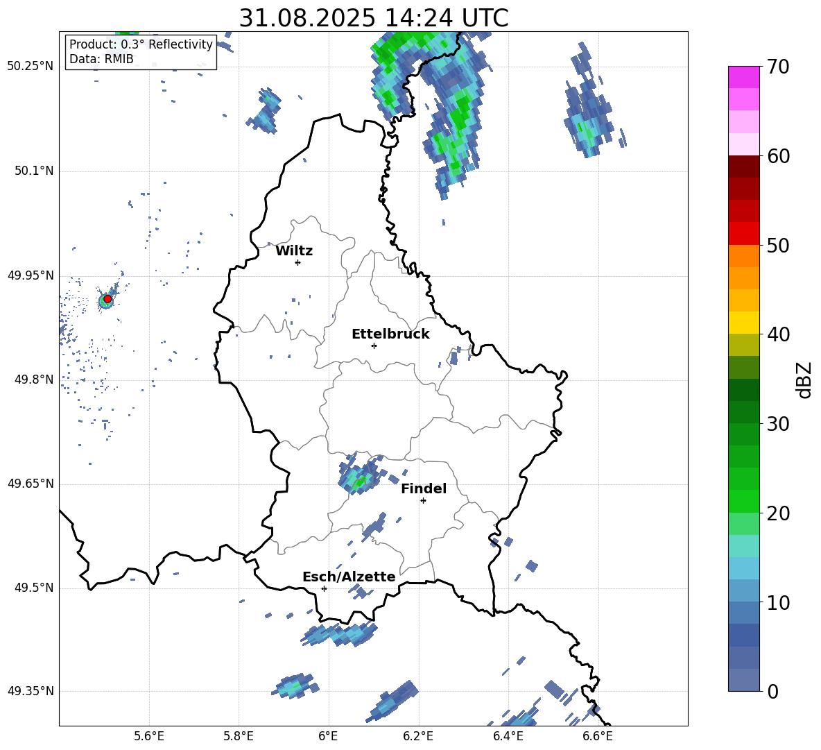
Task: Click the 49.35°N latitude label
Action: tap(31, 691)
